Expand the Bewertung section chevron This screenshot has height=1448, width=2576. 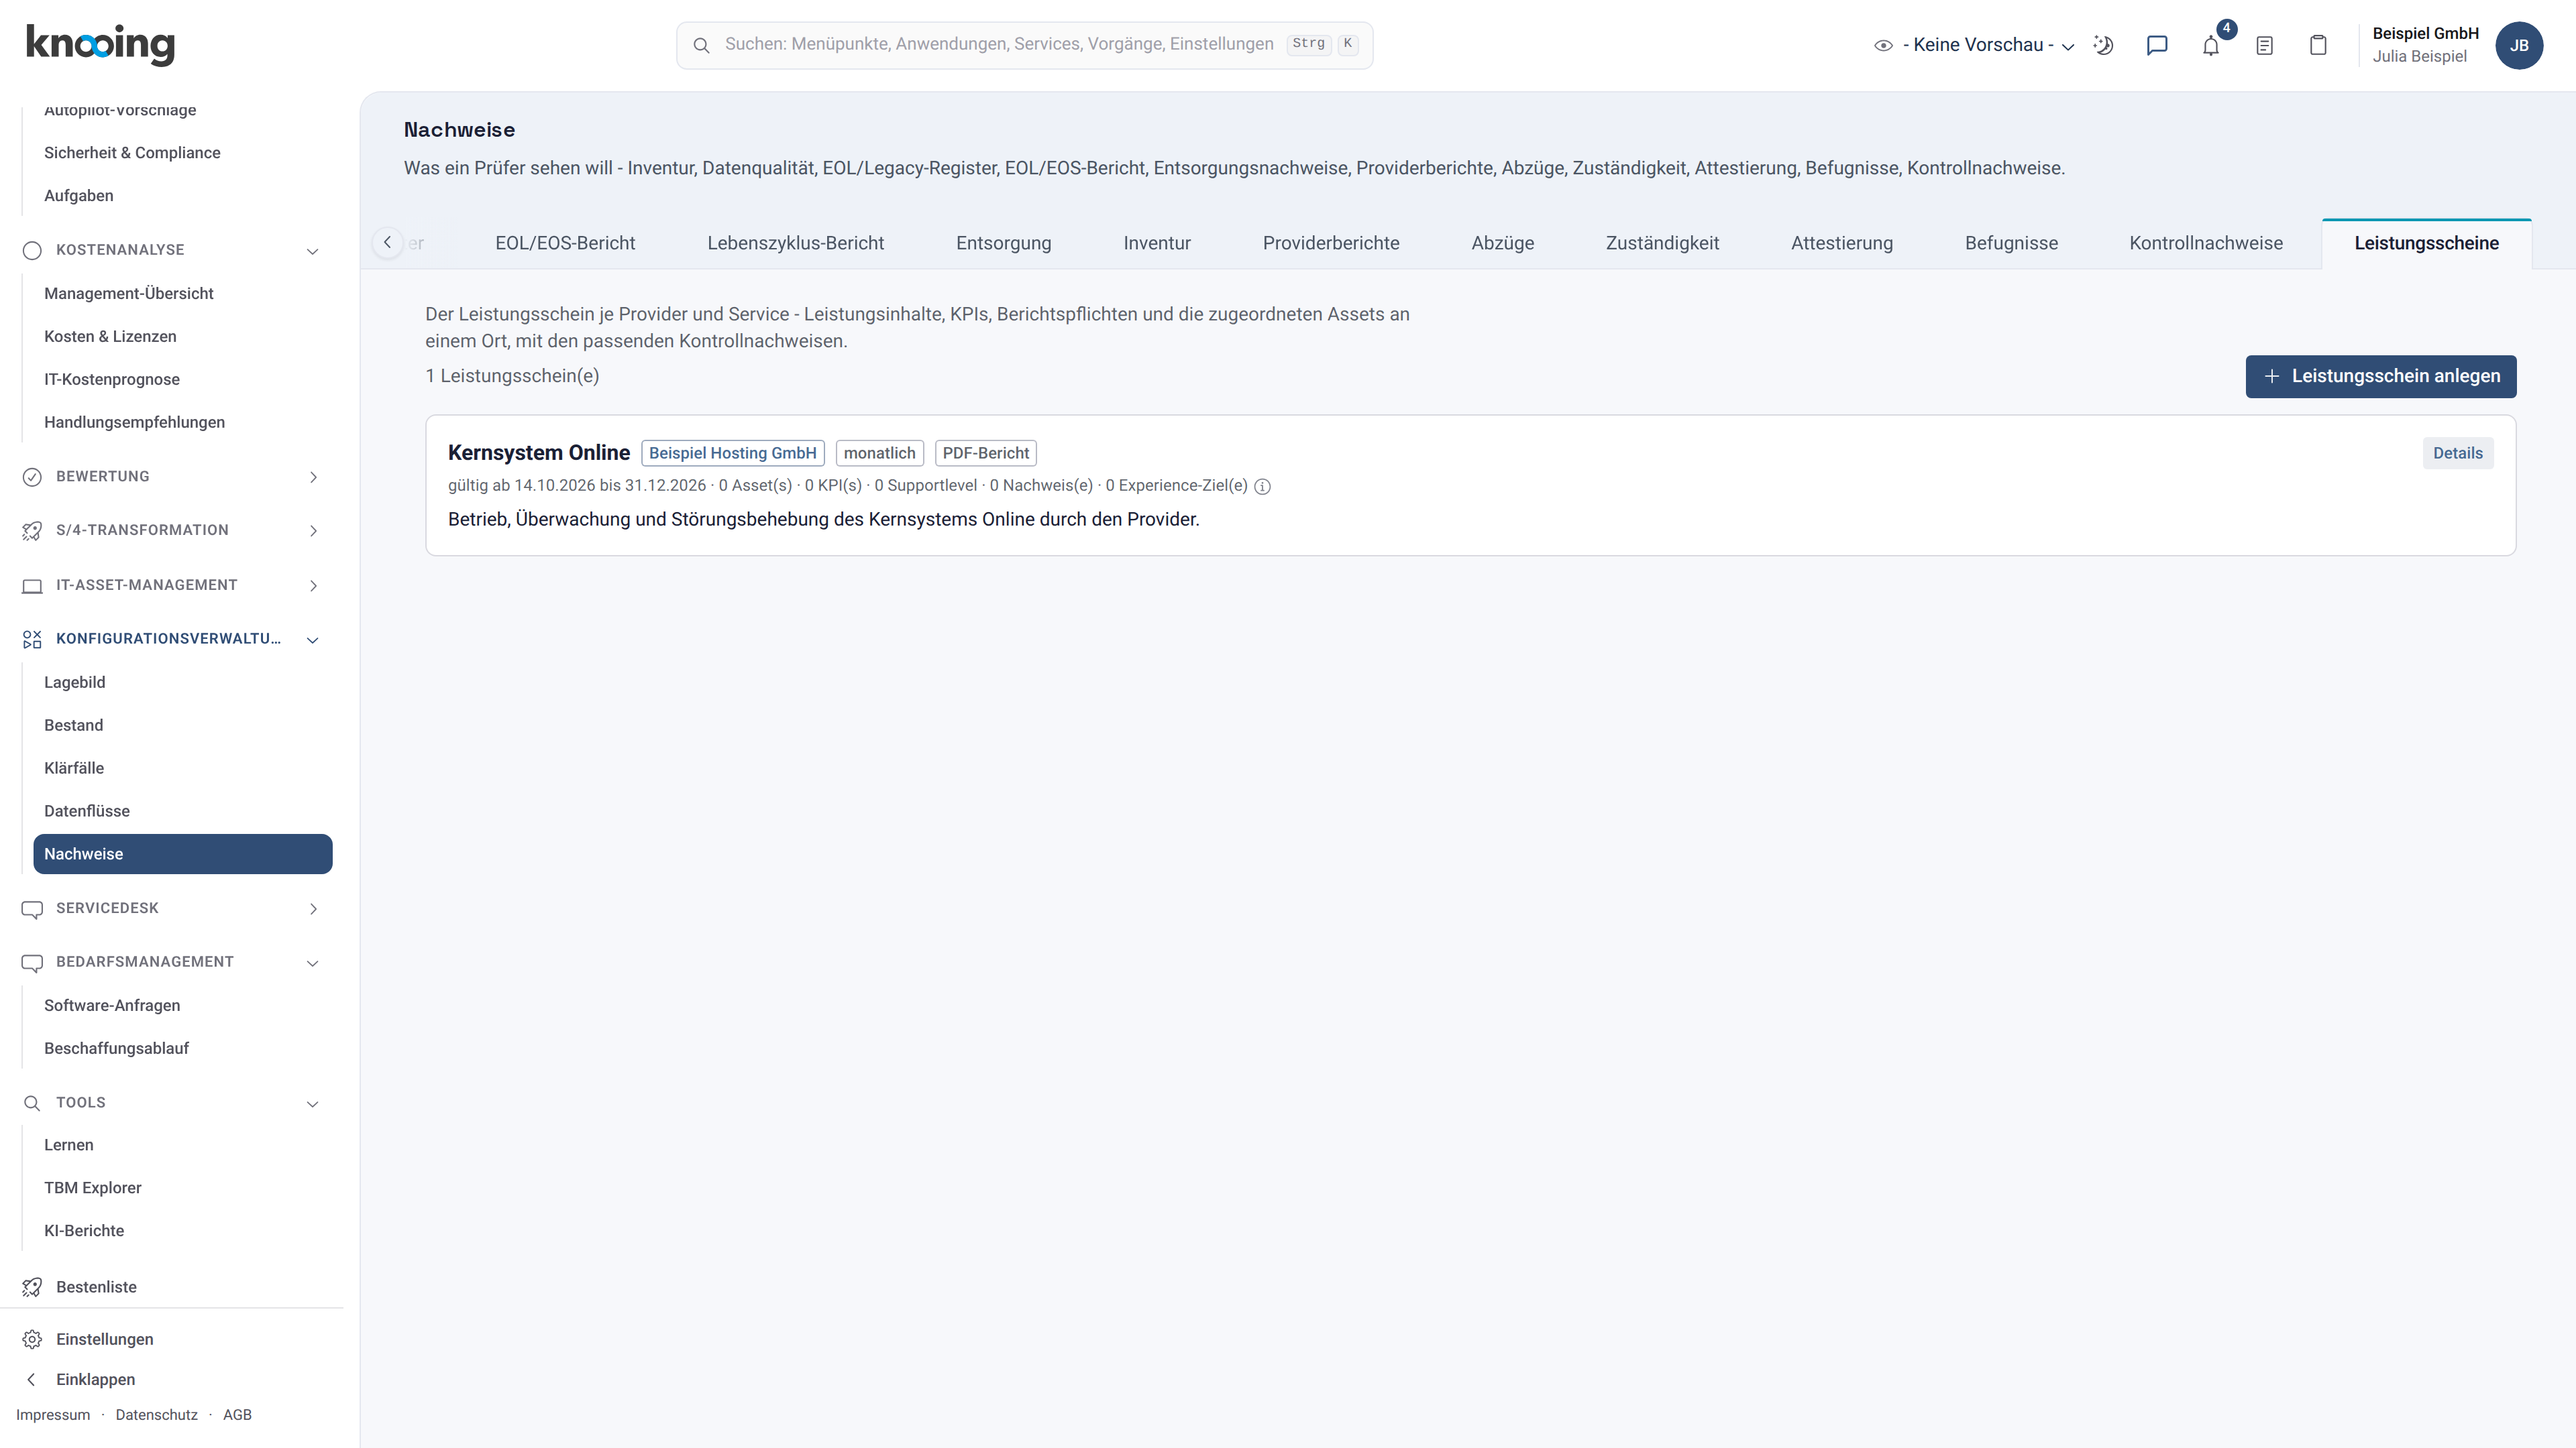(312, 478)
